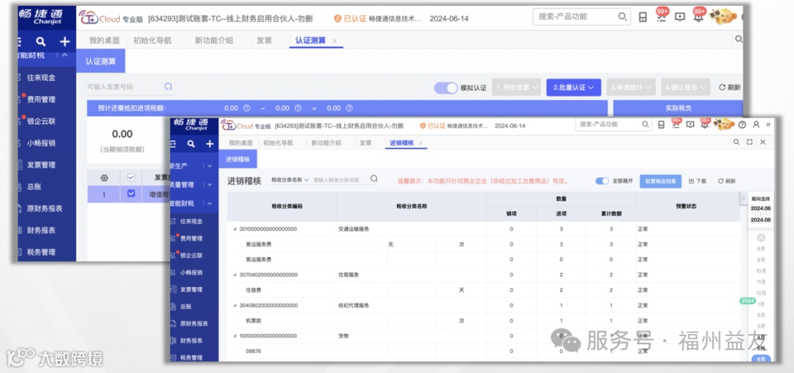This screenshot has width=794, height=373.
Task: Collapse the 智能财税 section in the front sidebar
Action: coord(210,203)
